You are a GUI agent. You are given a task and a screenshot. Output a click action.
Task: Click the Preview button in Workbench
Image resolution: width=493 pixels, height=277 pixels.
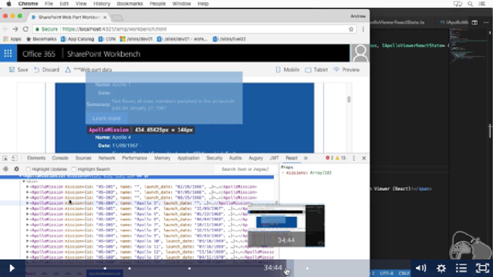coord(347,70)
